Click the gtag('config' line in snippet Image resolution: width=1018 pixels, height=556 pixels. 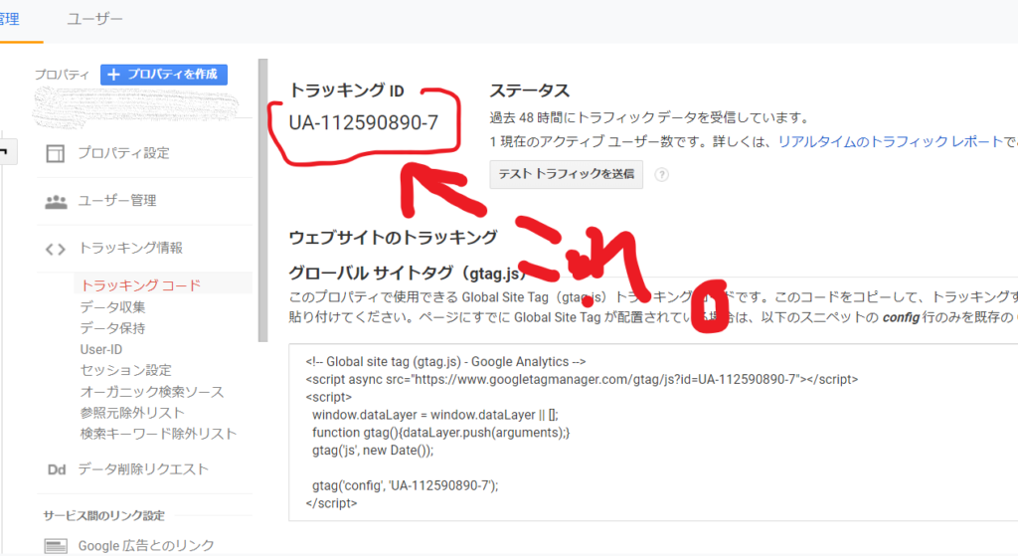(406, 485)
